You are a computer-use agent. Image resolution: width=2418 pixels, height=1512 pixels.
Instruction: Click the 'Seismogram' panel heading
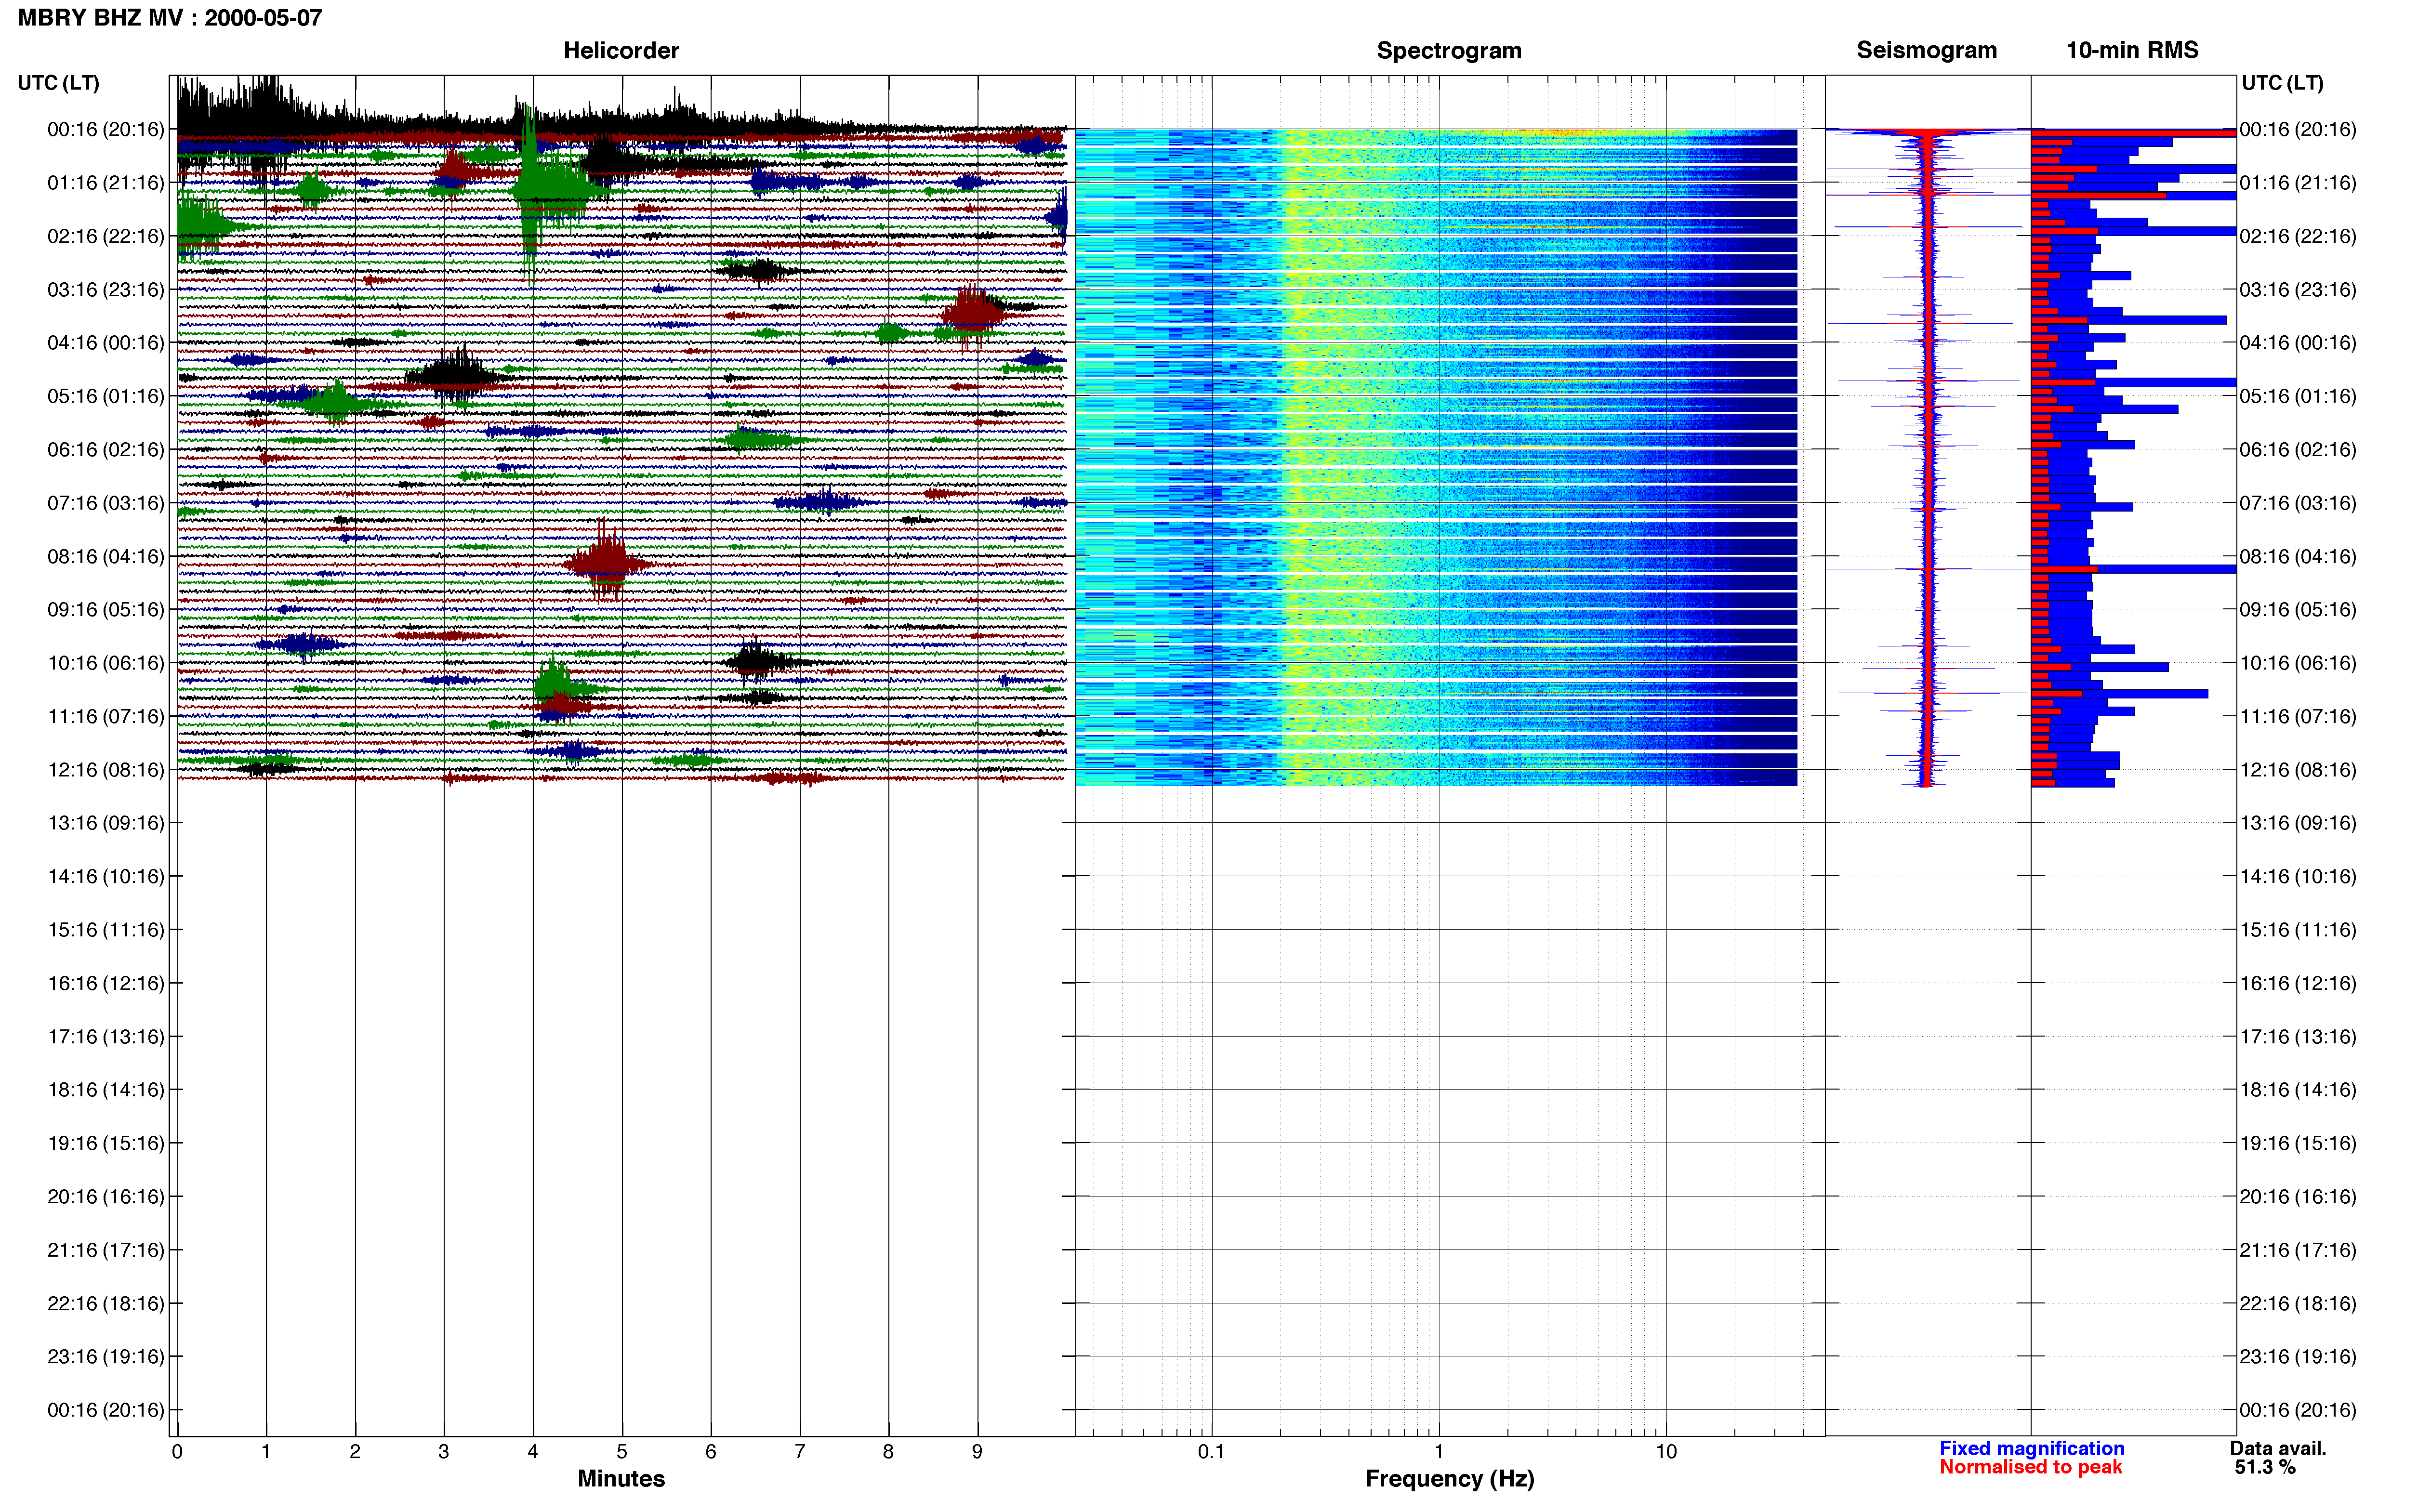[1926, 50]
